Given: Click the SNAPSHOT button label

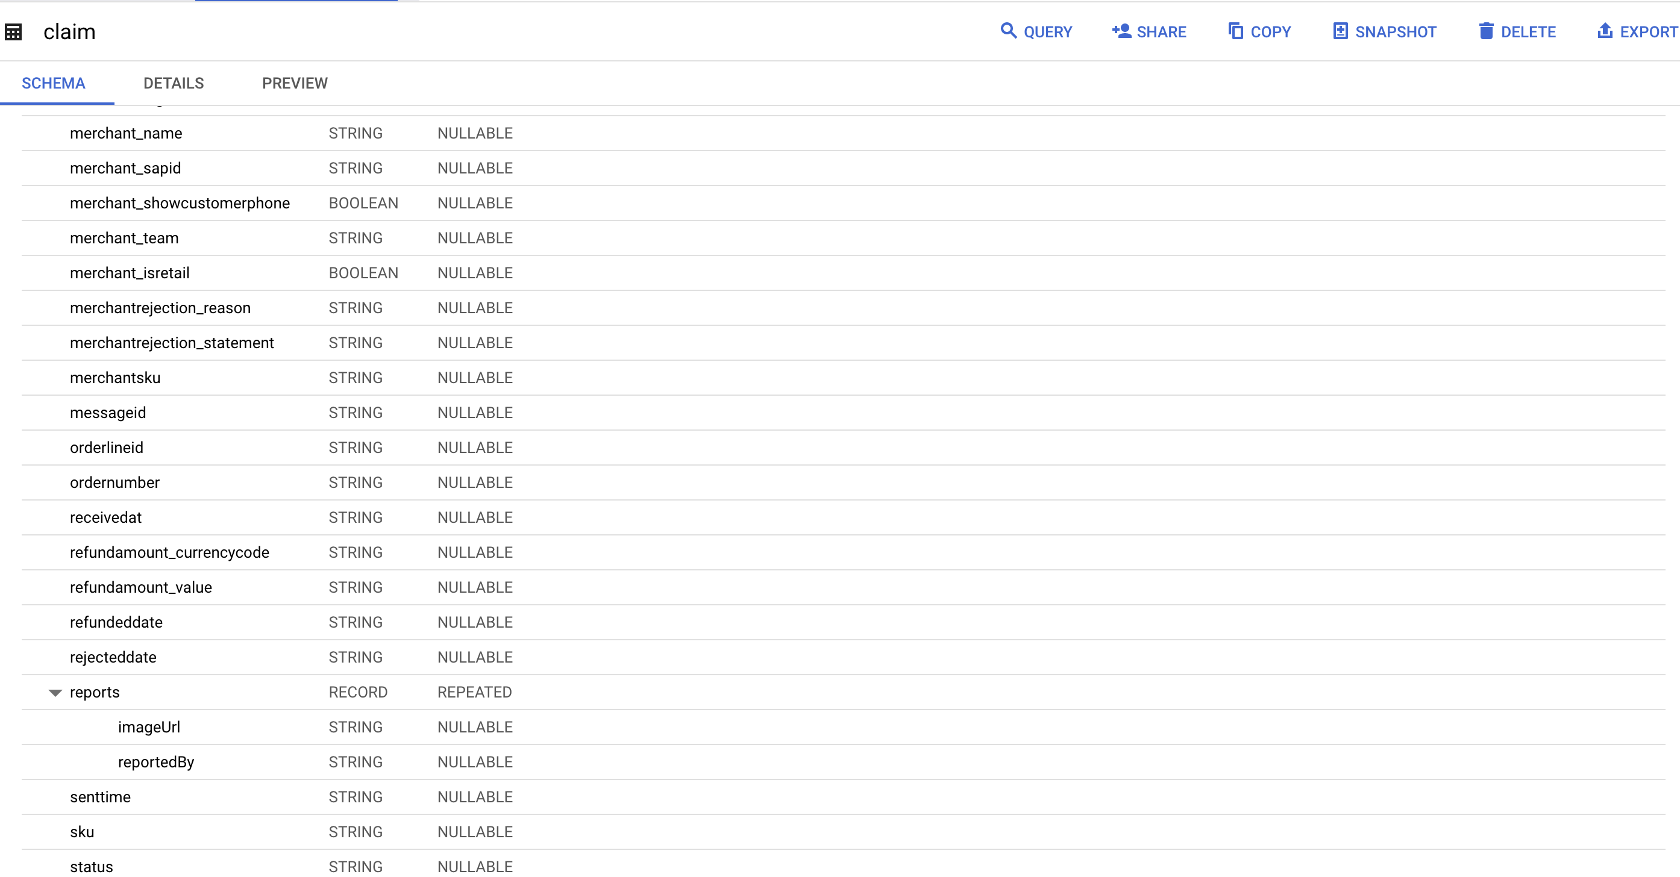Looking at the screenshot, I should tap(1396, 32).
